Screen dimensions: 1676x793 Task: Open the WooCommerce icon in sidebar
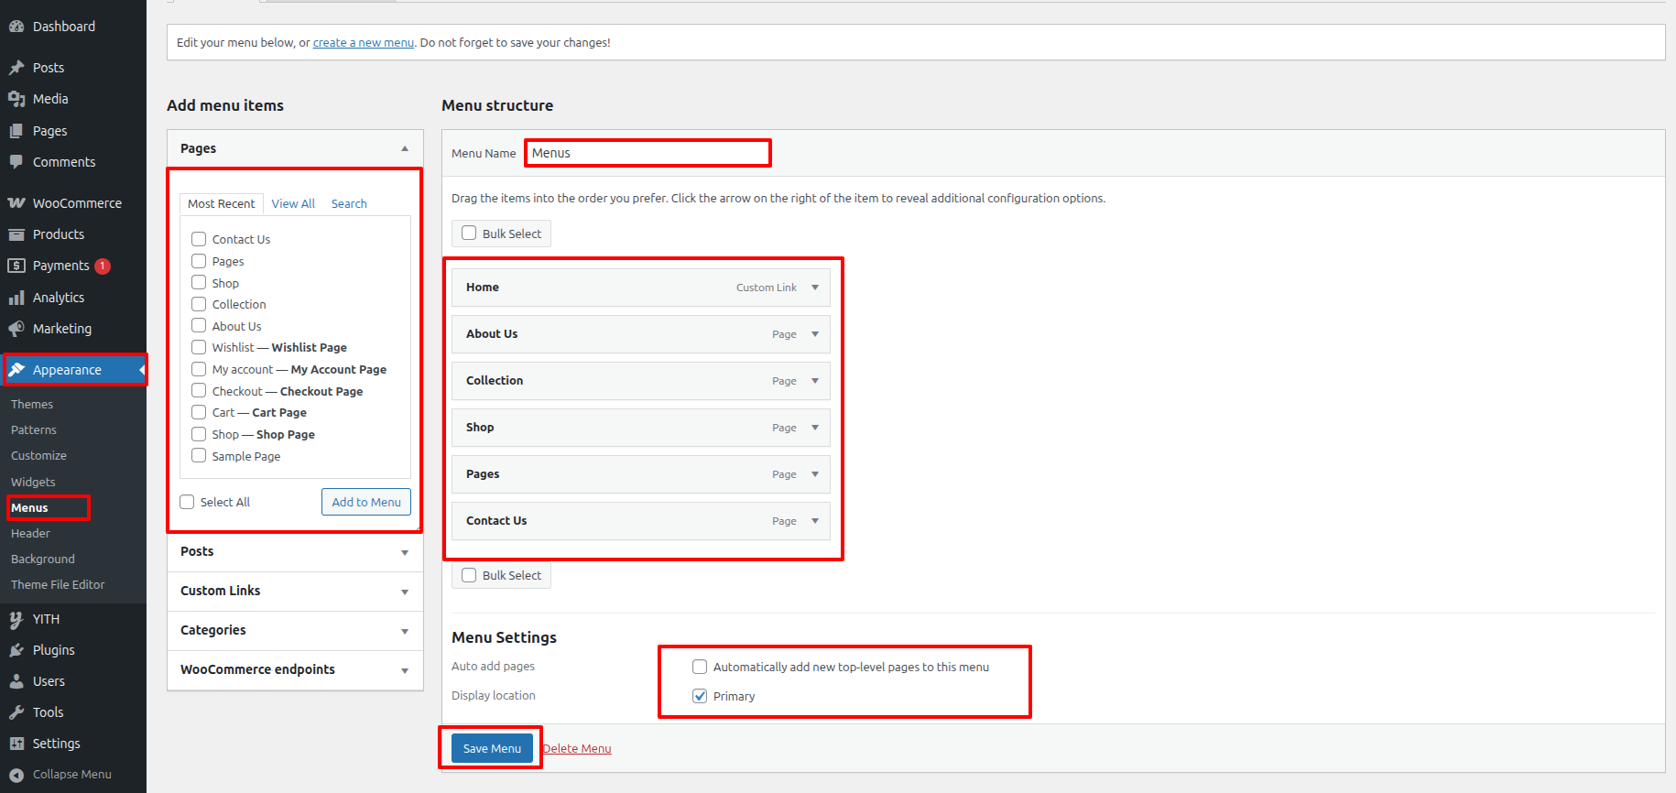(x=16, y=203)
